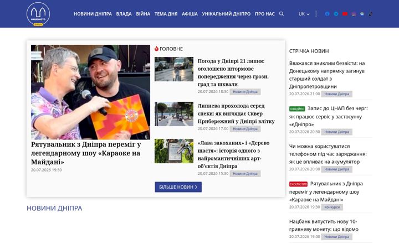
Task: Click the СТРІЧКА НОВИН heading
Action: tap(309, 51)
